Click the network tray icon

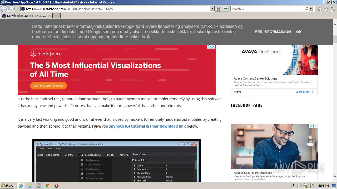[306, 186]
